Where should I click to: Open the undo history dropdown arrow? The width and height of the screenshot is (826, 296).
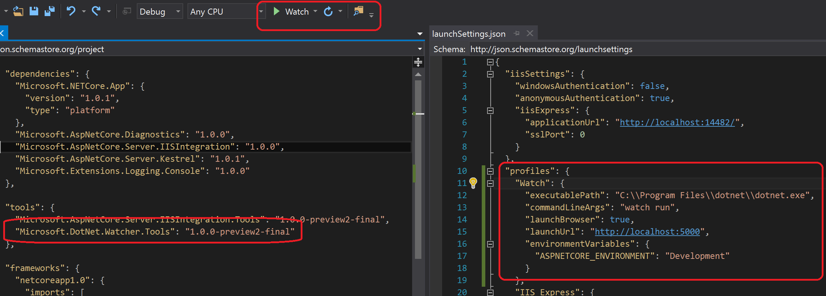(x=84, y=12)
